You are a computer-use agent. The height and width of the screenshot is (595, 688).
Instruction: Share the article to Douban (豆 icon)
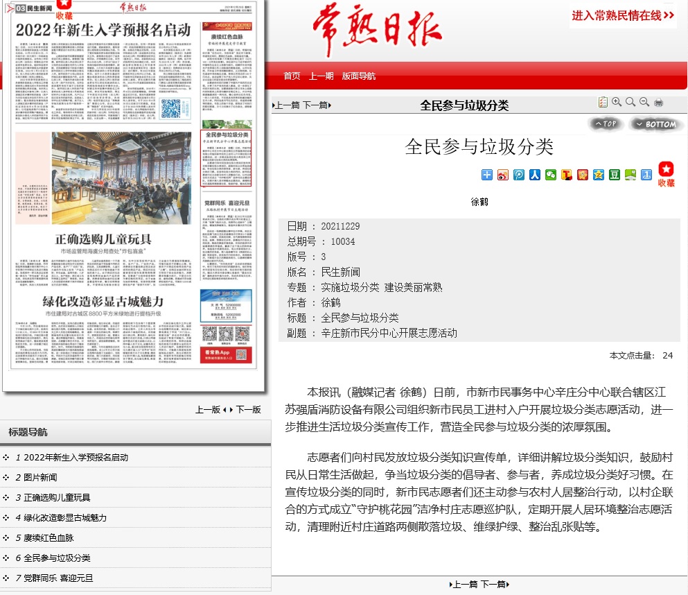[615, 175]
